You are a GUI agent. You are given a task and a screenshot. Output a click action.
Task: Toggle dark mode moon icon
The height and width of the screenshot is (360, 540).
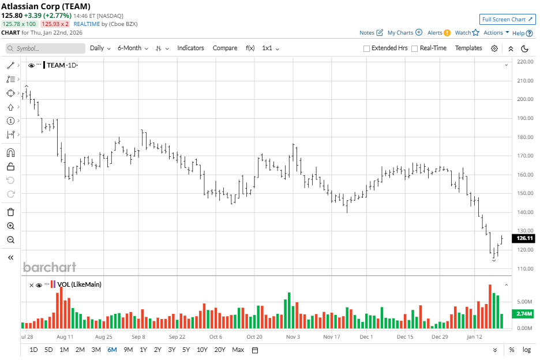pos(525,48)
